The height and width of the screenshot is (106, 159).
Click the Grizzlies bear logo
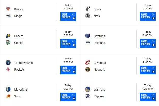point(88,36)
